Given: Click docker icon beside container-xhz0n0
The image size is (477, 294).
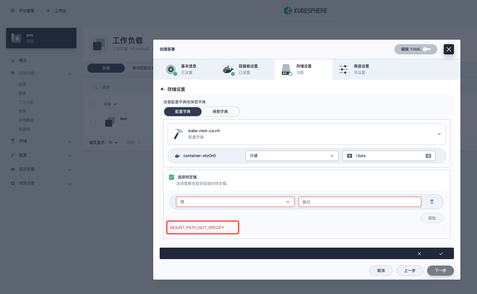Looking at the screenshot, I should click(x=178, y=156).
